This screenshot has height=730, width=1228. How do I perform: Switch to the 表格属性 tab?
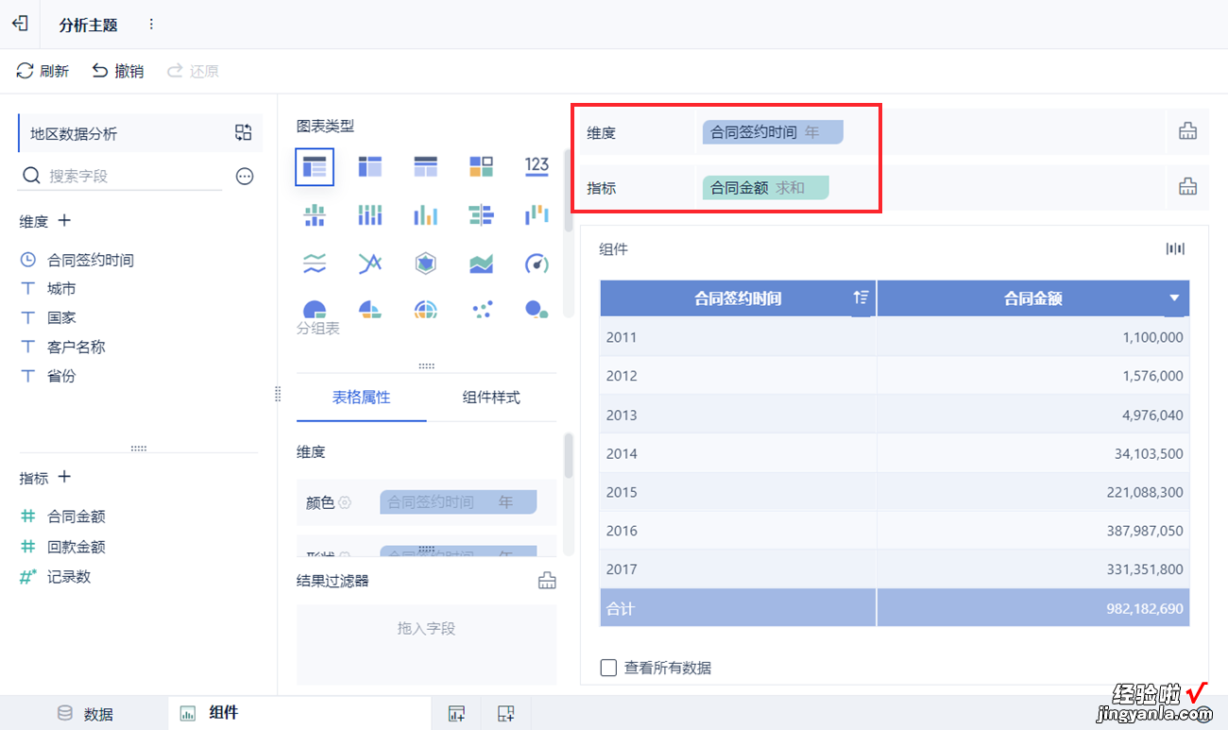(x=361, y=398)
